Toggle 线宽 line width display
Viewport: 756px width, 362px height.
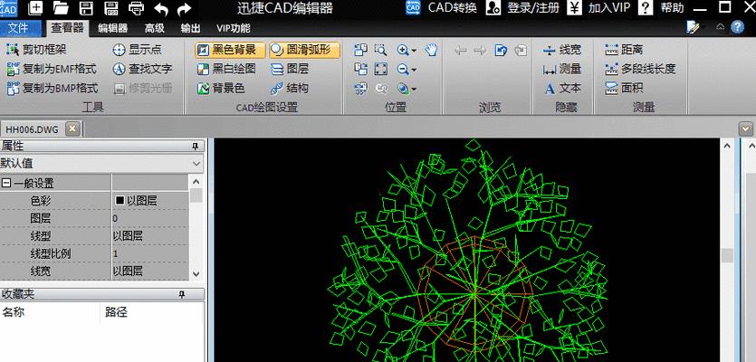562,50
